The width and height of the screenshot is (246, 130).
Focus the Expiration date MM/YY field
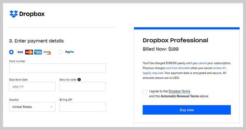click(32, 86)
